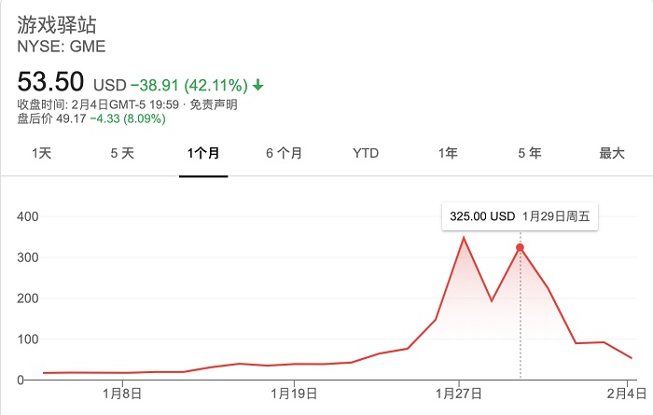Image resolution: width=653 pixels, height=415 pixels.
Task: Switch to the 1天 time range tab
Action: pos(41,154)
